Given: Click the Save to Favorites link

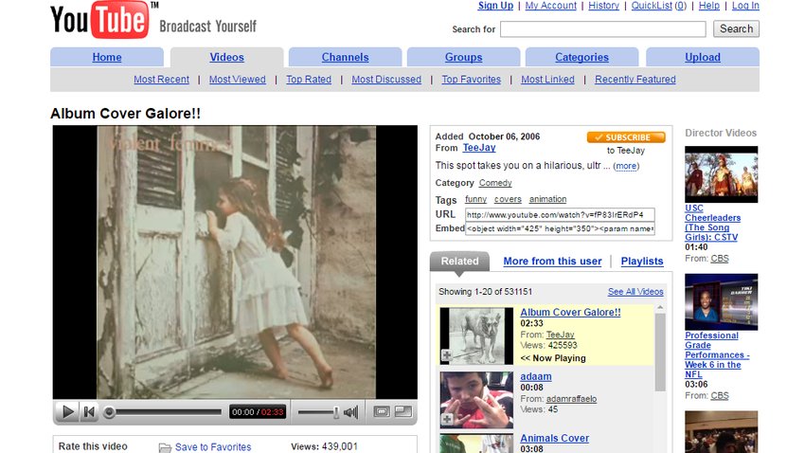Looking at the screenshot, I should (213, 447).
